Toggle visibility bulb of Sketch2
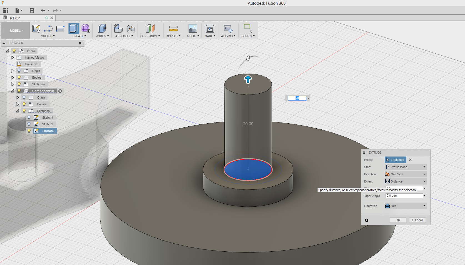465x265 pixels. tap(29, 124)
